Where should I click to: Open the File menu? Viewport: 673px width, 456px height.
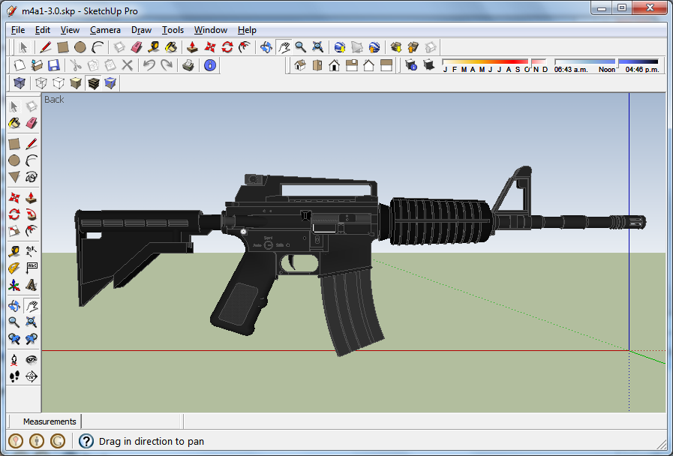(17, 30)
